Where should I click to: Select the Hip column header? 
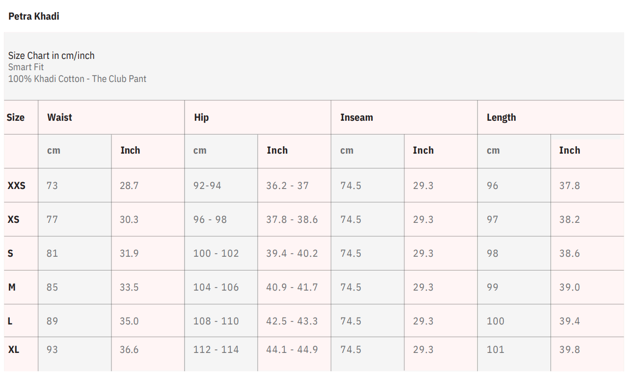pos(201,117)
